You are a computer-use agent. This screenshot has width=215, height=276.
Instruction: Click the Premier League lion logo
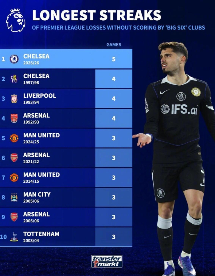click(15, 20)
